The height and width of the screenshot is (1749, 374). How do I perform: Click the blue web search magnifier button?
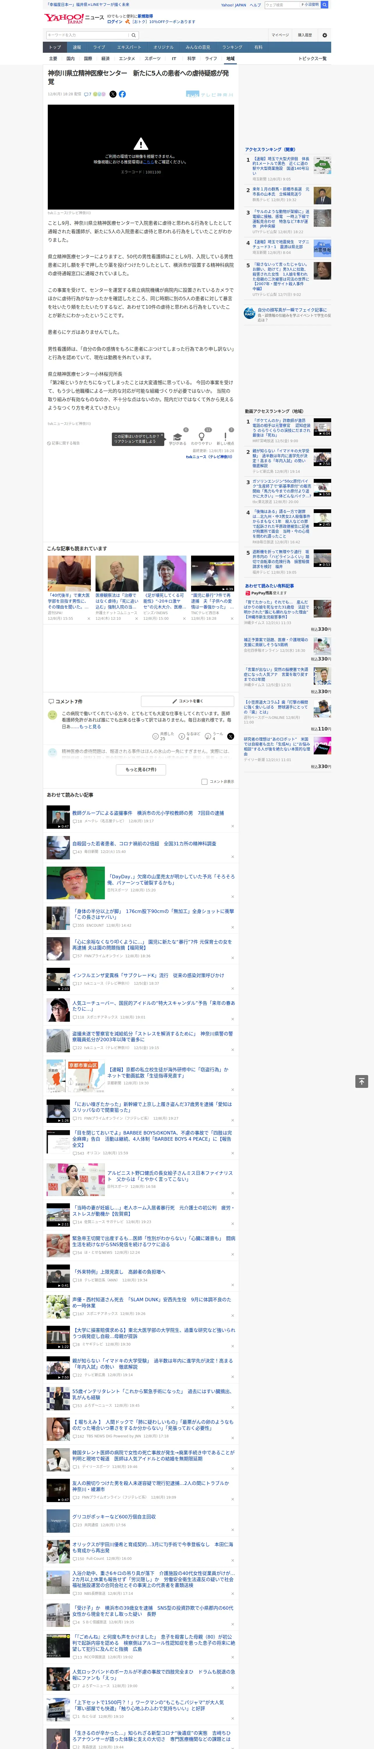click(324, 5)
